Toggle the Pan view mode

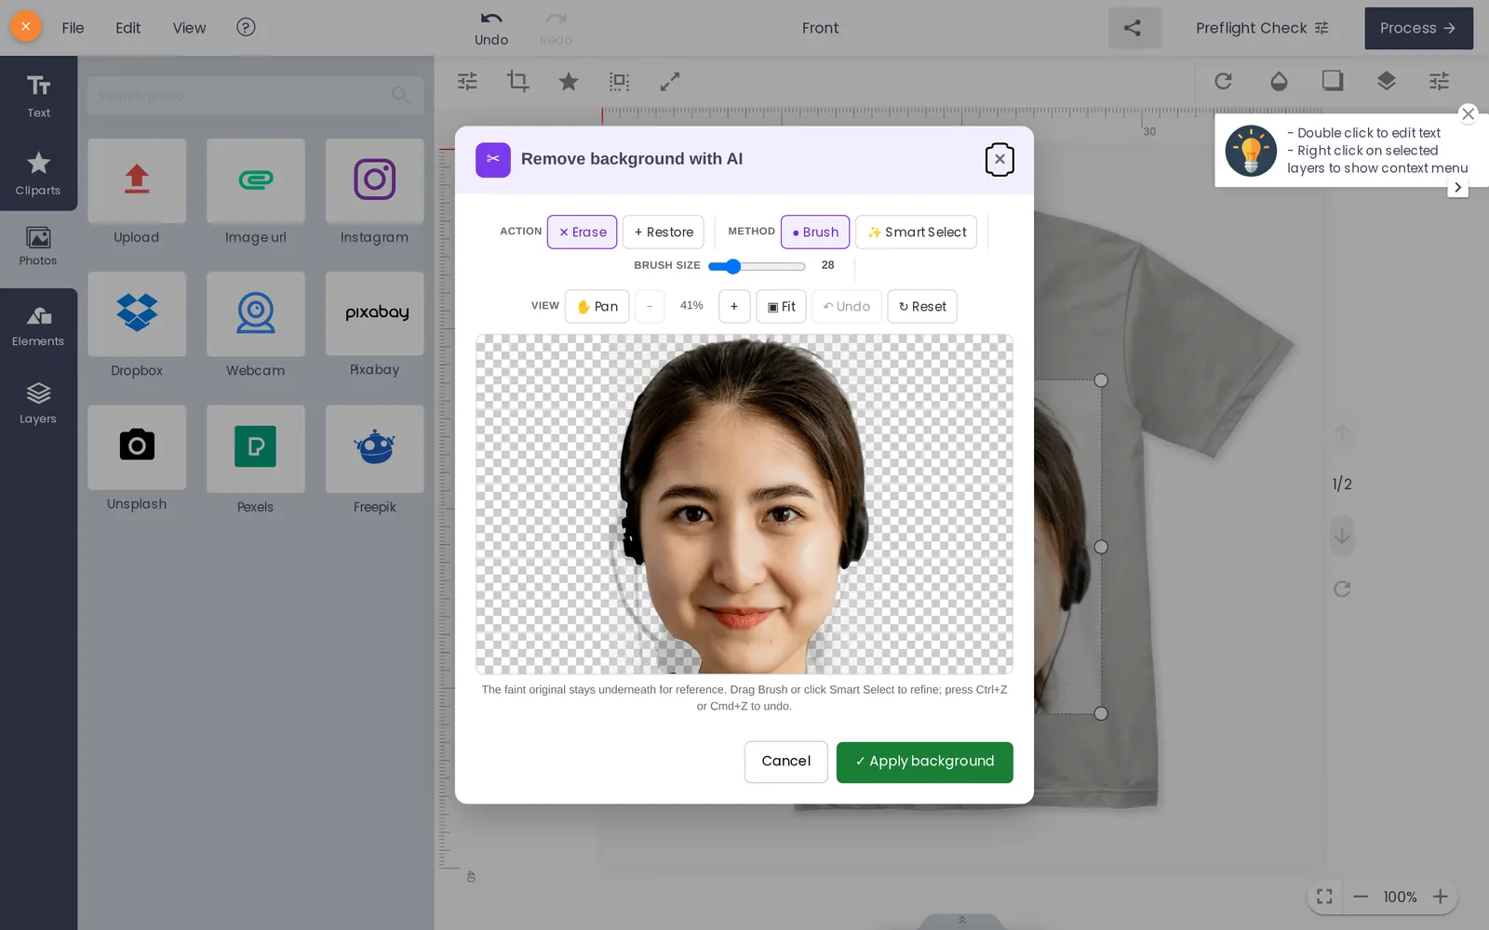pos(597,306)
